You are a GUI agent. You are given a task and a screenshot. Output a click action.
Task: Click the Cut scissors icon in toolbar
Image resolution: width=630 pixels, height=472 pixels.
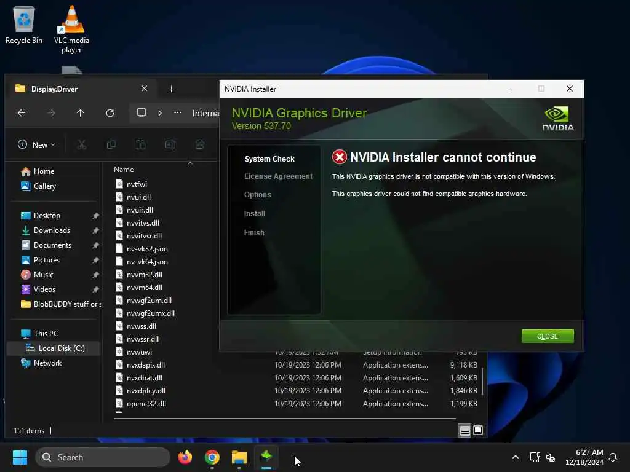(82, 144)
